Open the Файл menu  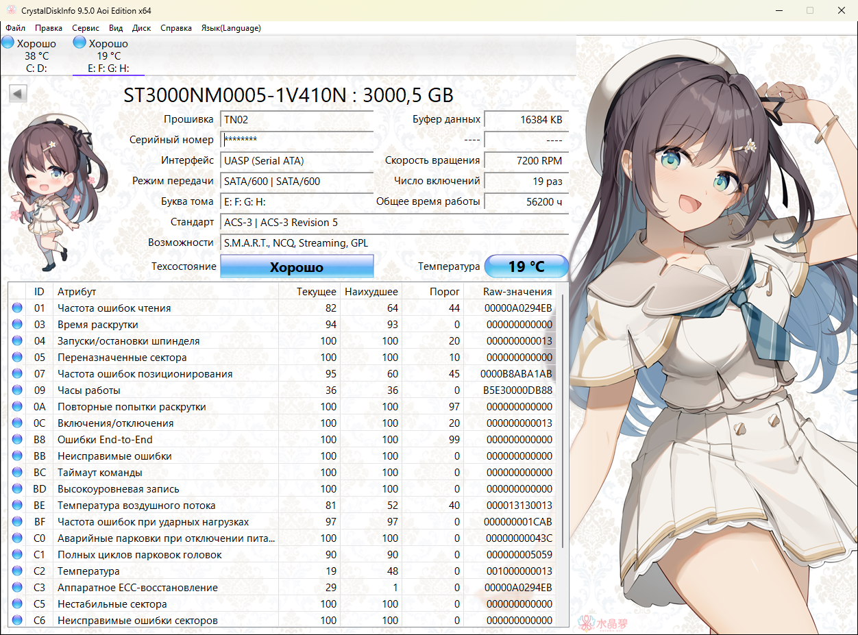[15, 28]
